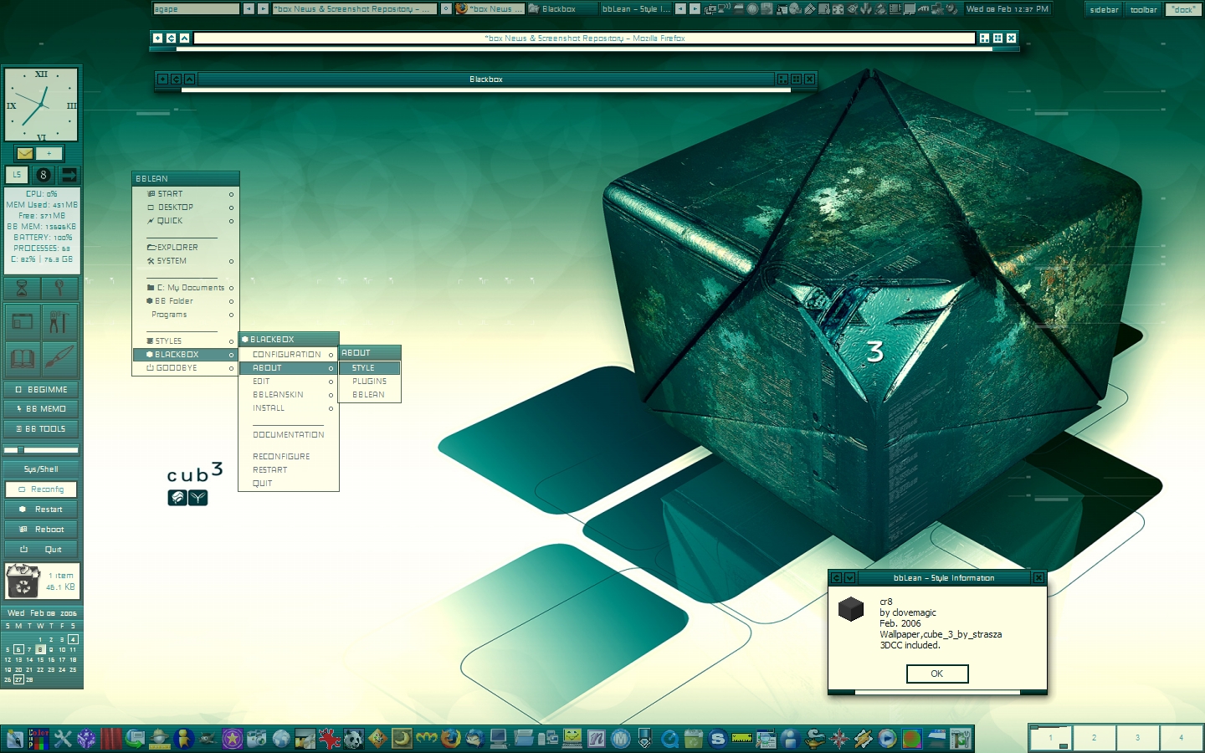Expand INSTALL submenu in Blackbox menu
Image resolution: width=1205 pixels, height=753 pixels.
pyautogui.click(x=289, y=407)
